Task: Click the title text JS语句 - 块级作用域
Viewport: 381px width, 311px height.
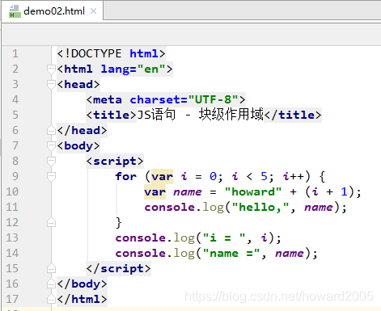Action: tap(200, 115)
